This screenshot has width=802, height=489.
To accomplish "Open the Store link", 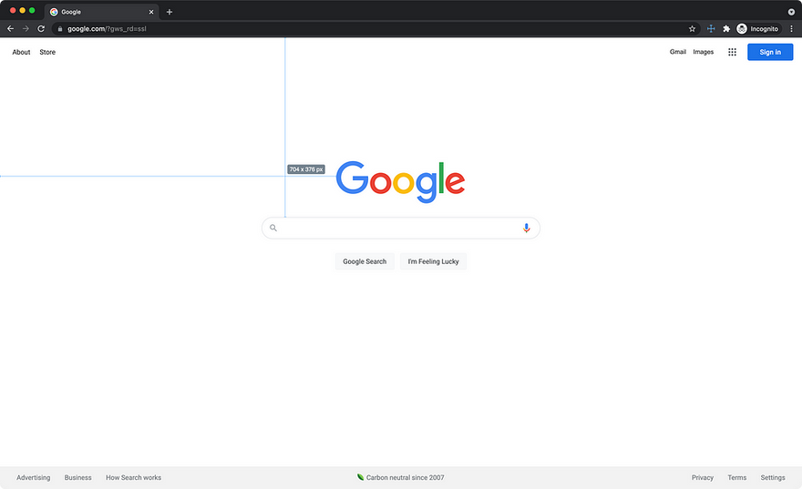I will tap(47, 52).
